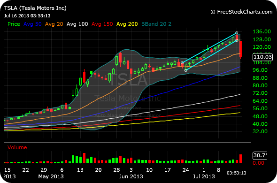Click the red Volume panel label

[17, 147]
